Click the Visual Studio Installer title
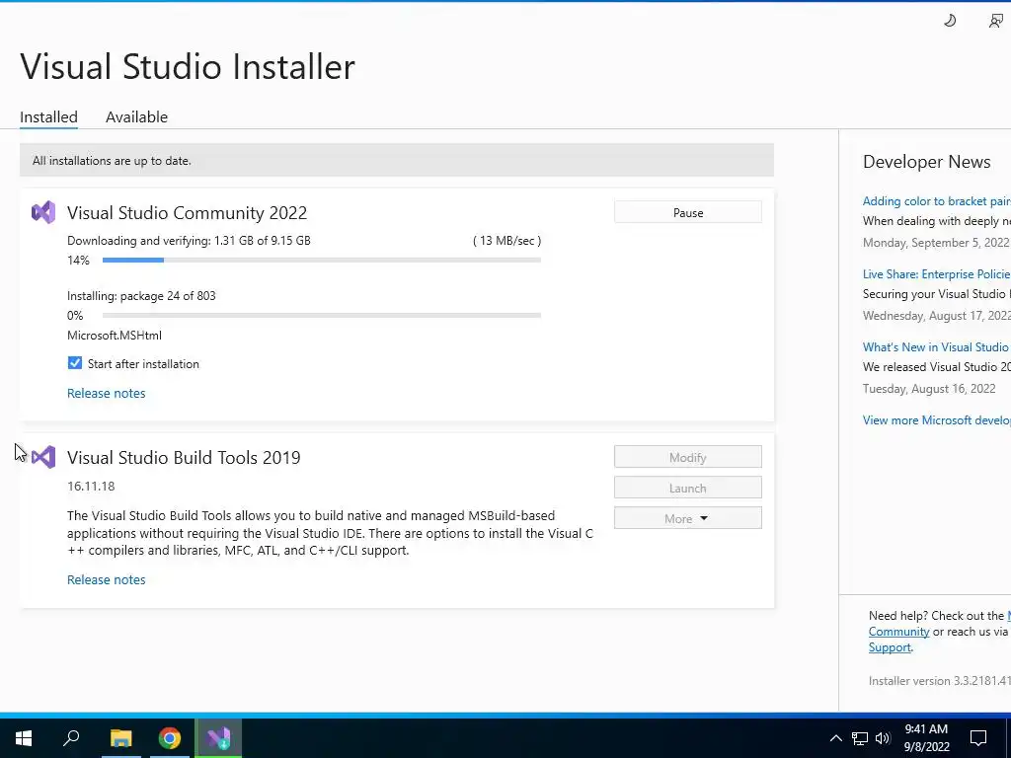Screen dimensions: 1011x758 tap(188, 66)
